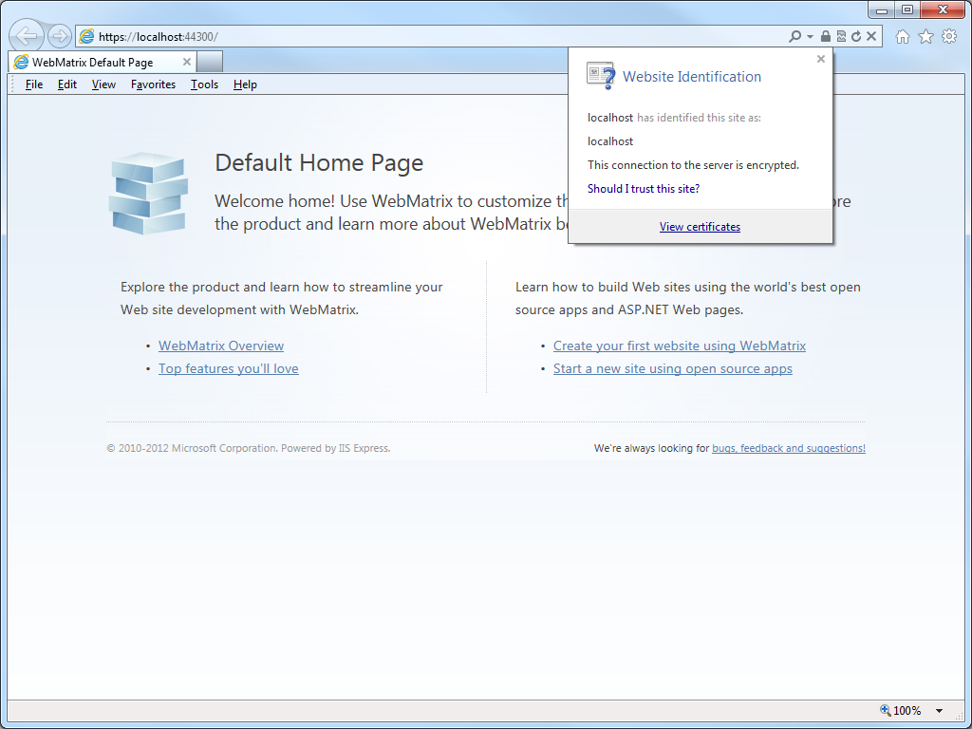Expand the zoom level dropdown arrow
972x729 pixels.
pyautogui.click(x=940, y=710)
